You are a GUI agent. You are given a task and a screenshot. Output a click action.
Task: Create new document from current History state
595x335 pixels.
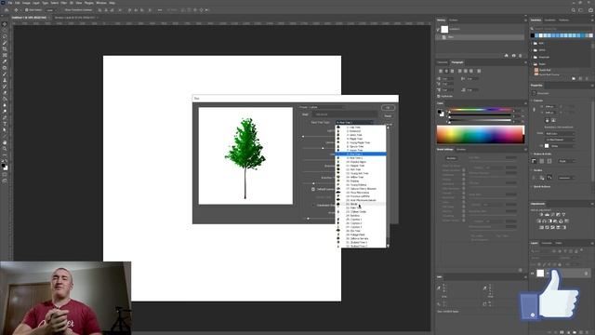[506, 56]
